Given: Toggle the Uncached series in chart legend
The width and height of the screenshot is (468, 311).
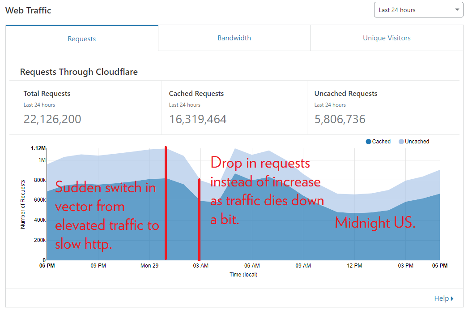Looking at the screenshot, I should 414,142.
